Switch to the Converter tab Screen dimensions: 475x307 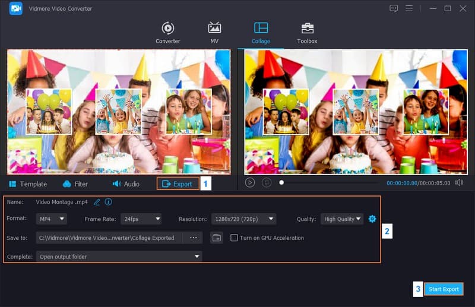(168, 33)
